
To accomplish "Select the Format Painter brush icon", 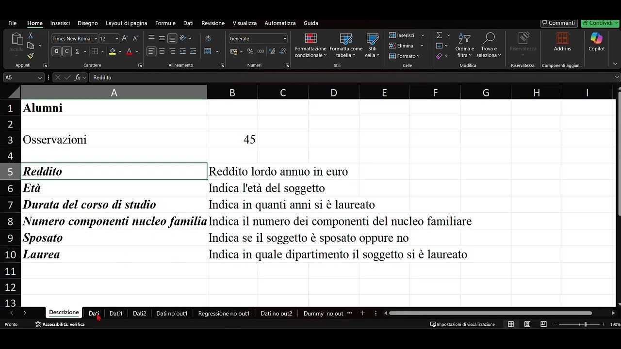I will (31, 56).
